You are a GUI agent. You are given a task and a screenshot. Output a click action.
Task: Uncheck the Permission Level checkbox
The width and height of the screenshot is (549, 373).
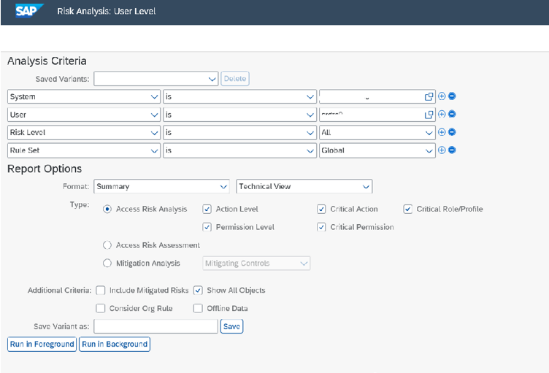tap(207, 227)
